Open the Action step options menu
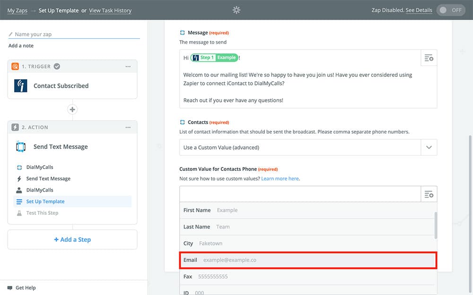This screenshot has height=295, width=473. pos(128,127)
